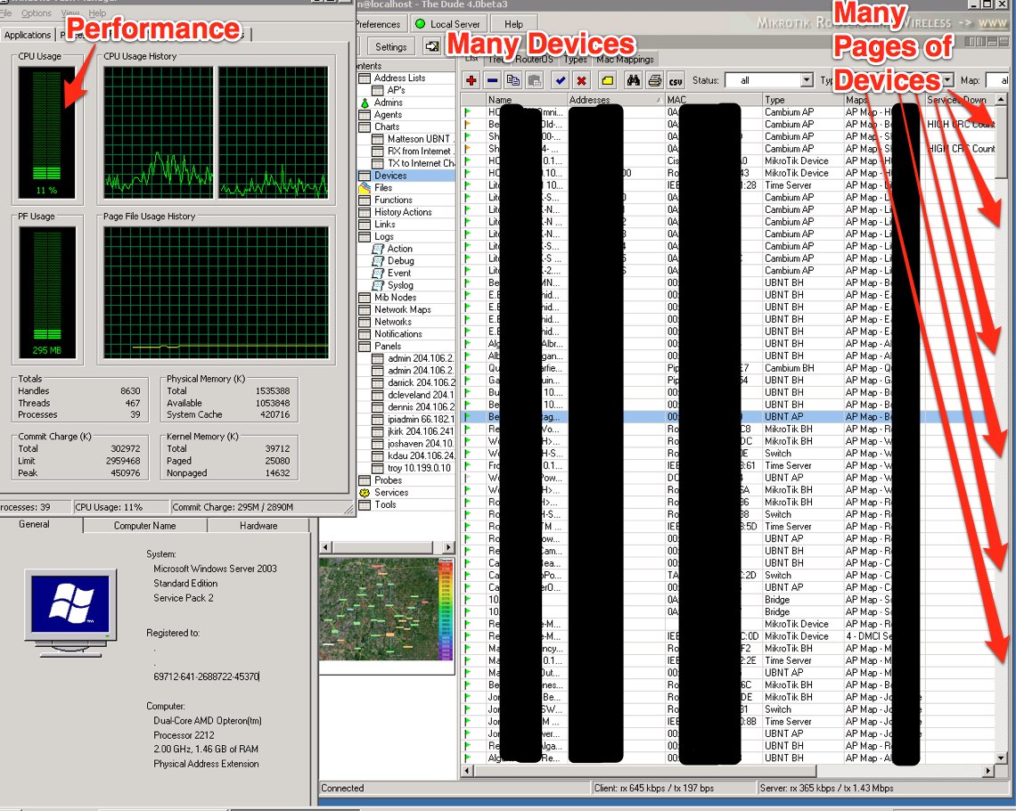Switch to the Computer Name tab
Viewport: 1016px width, 811px height.
tap(144, 526)
